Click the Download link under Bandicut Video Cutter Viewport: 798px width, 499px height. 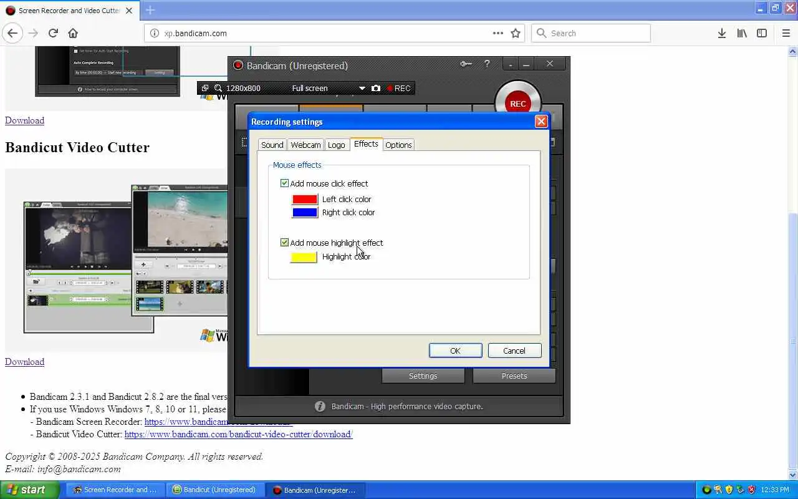pyautogui.click(x=24, y=362)
